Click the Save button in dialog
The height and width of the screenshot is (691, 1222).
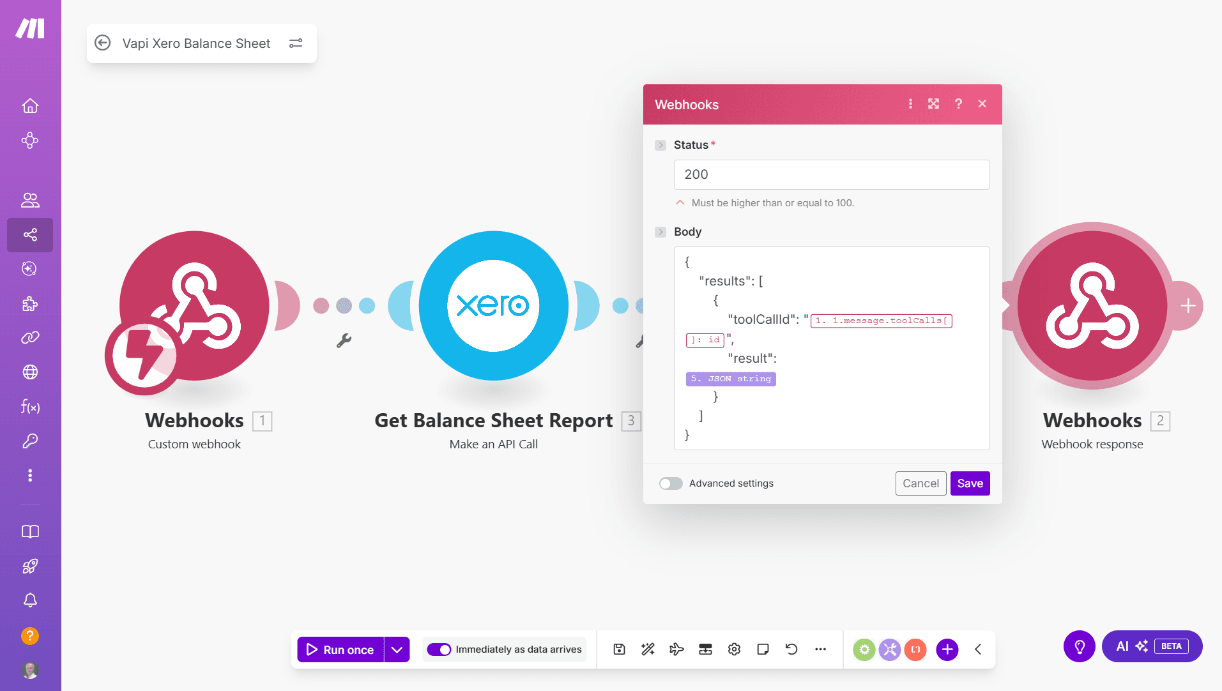tap(970, 483)
